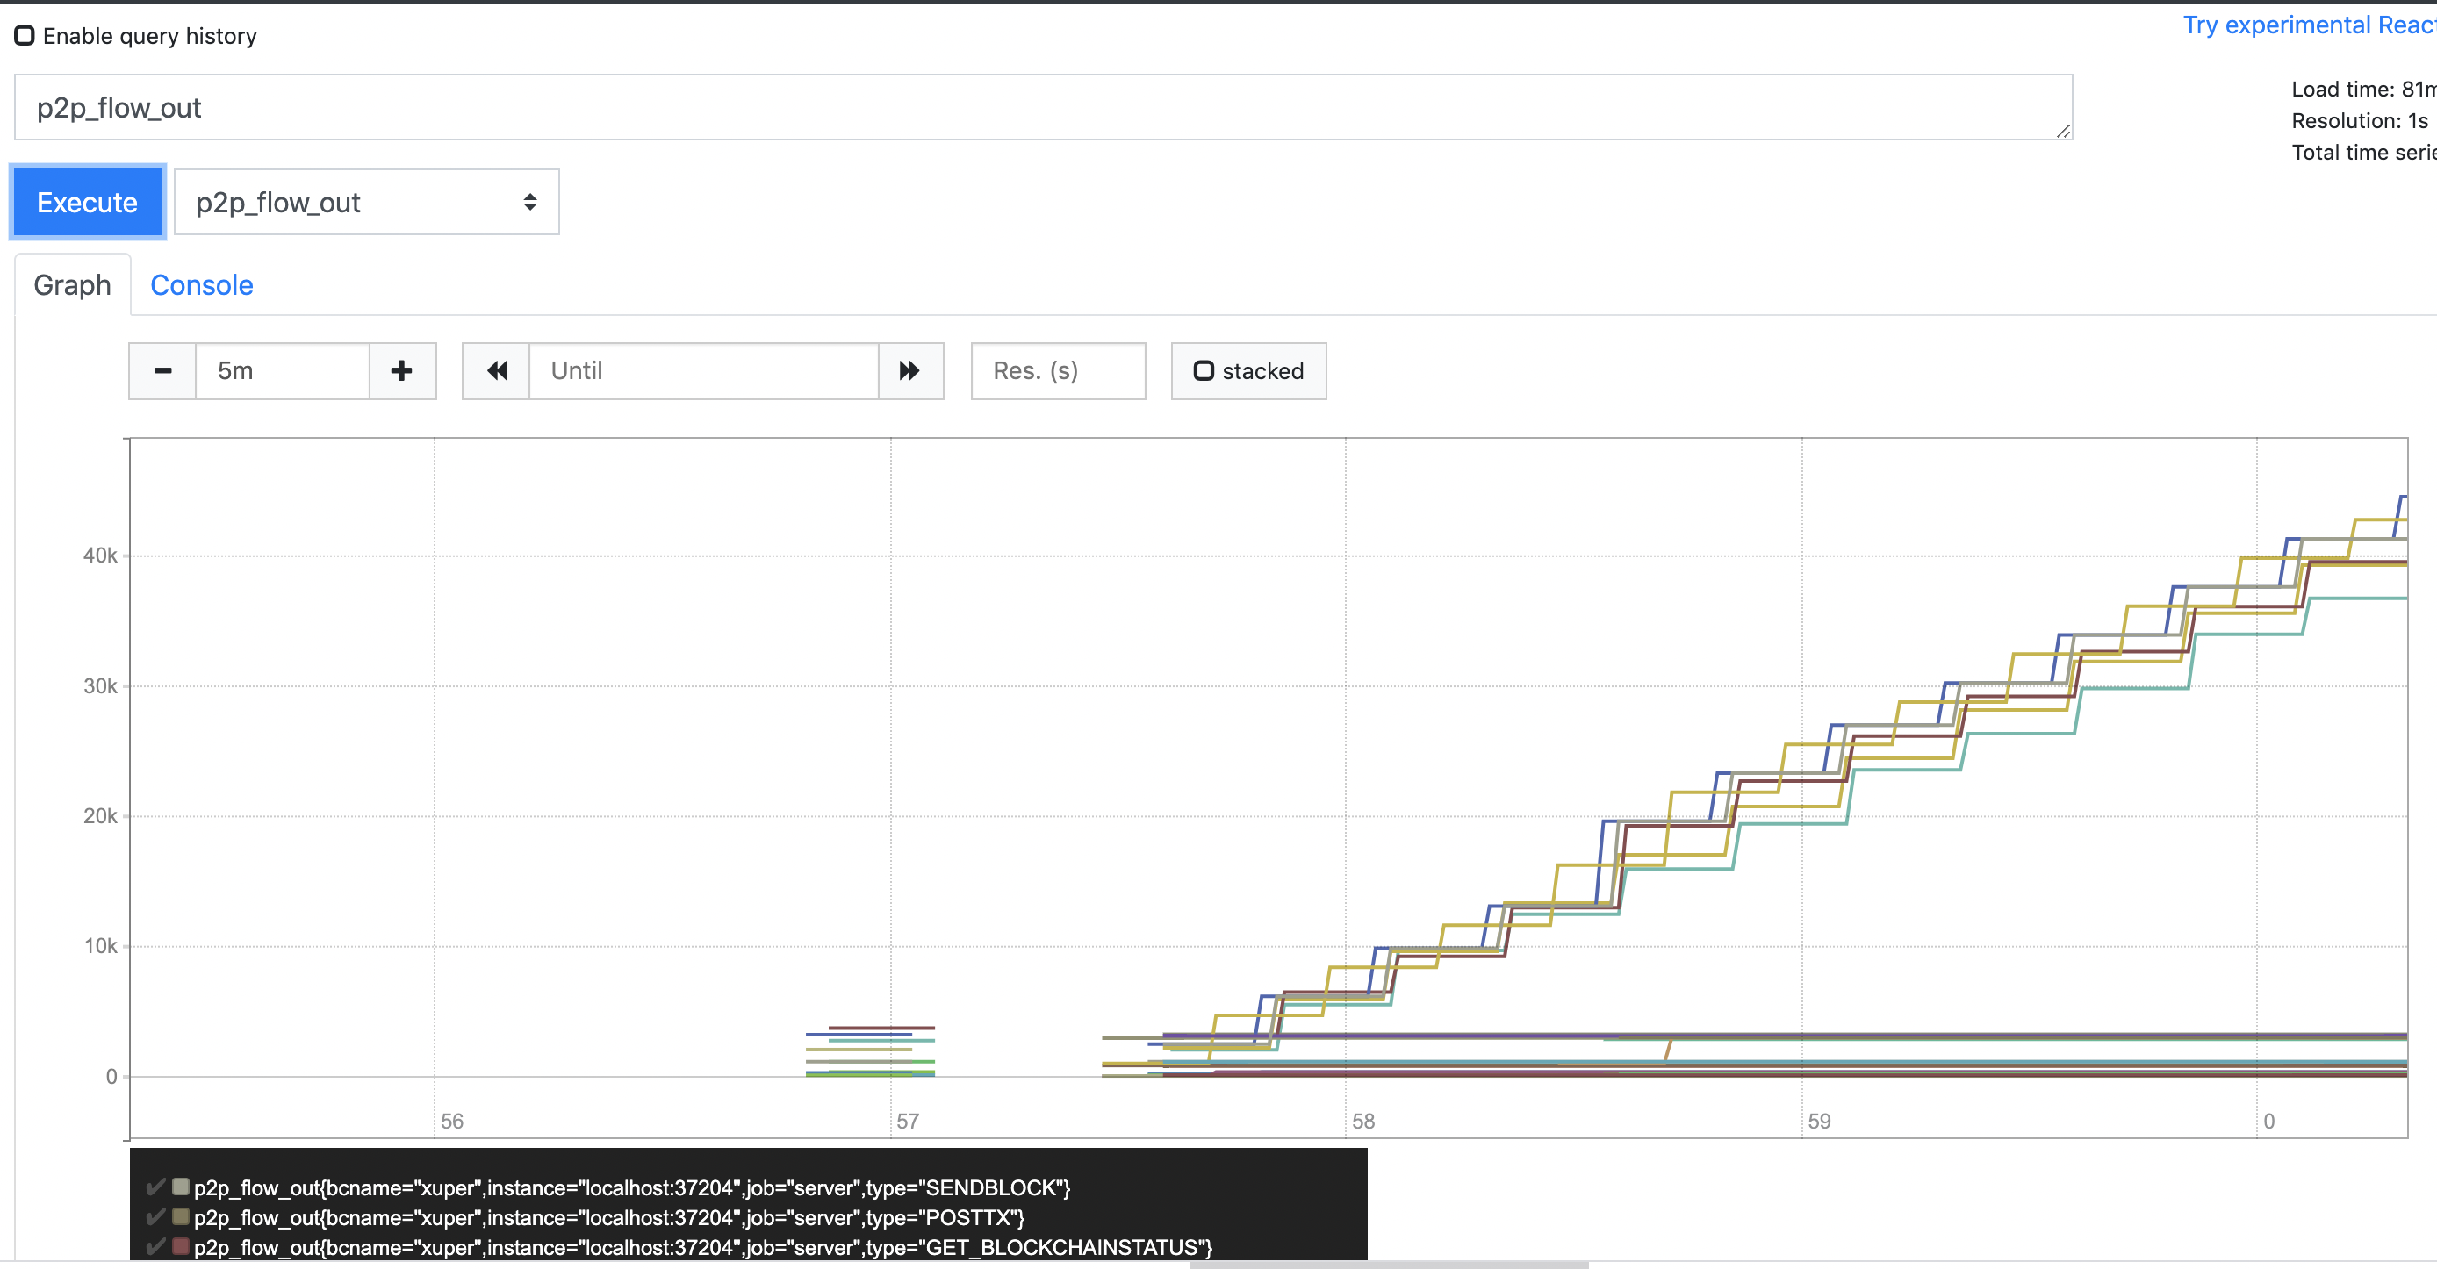
Task: Open the Try experimental React link
Action: [2310, 25]
